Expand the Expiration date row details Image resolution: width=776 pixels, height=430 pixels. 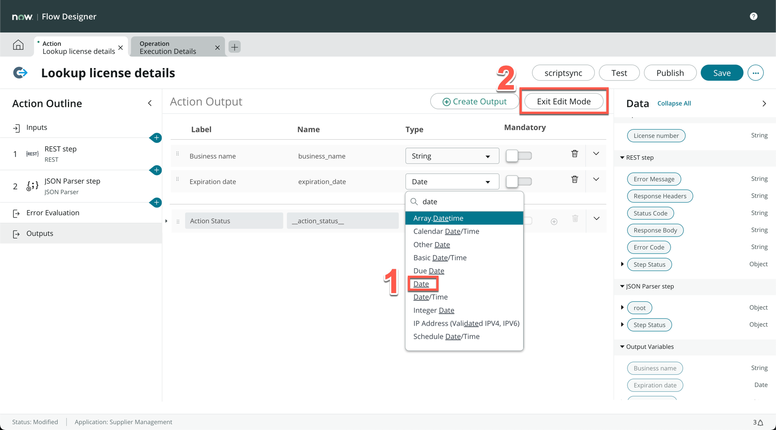596,180
